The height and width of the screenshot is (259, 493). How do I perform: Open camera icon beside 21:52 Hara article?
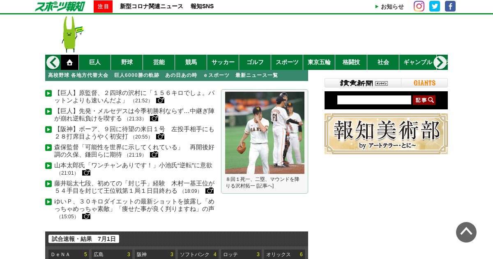click(x=160, y=100)
